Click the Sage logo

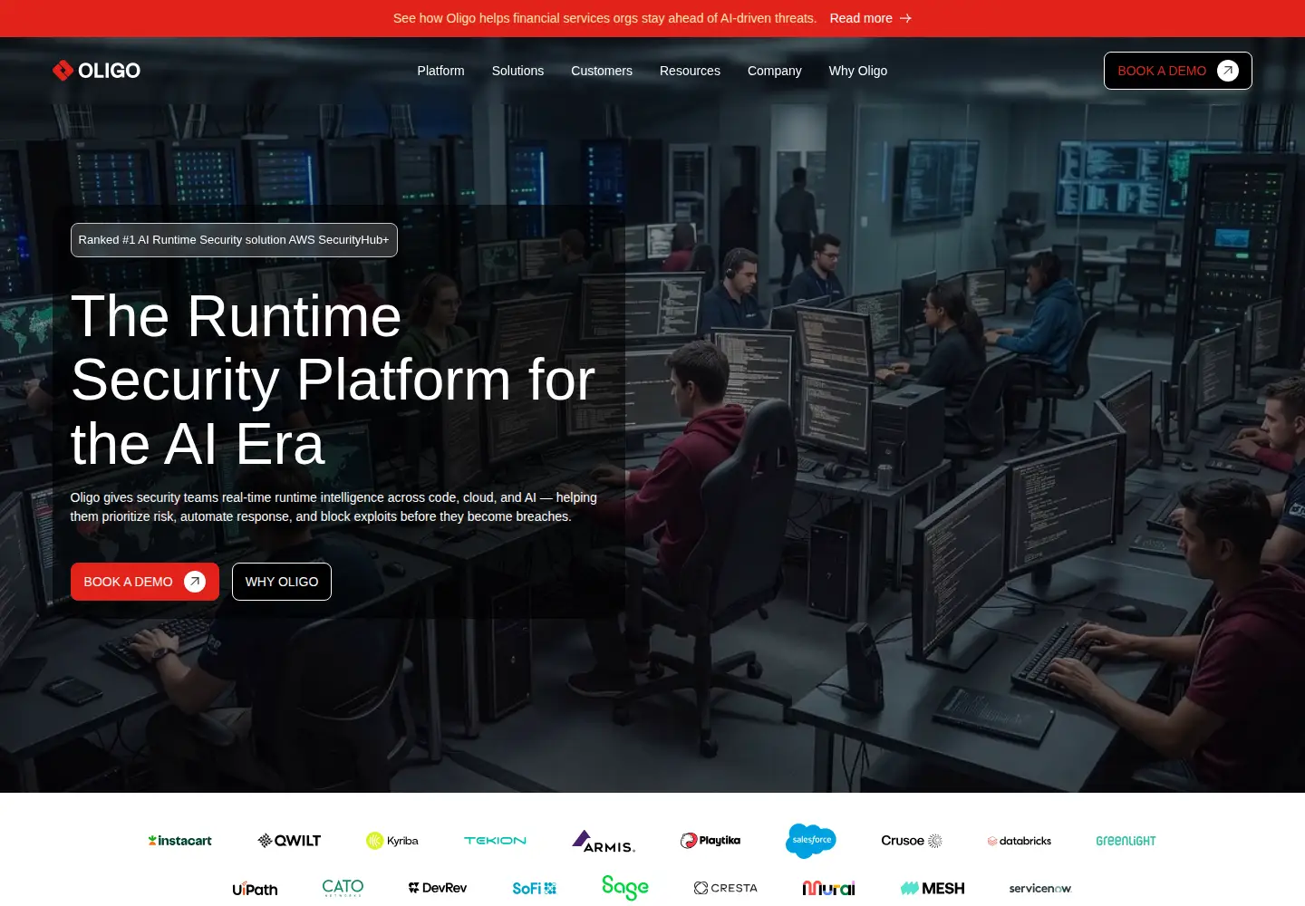(x=625, y=887)
